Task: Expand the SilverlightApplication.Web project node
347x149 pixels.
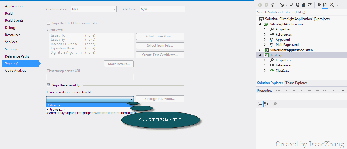Action: coord(260,50)
